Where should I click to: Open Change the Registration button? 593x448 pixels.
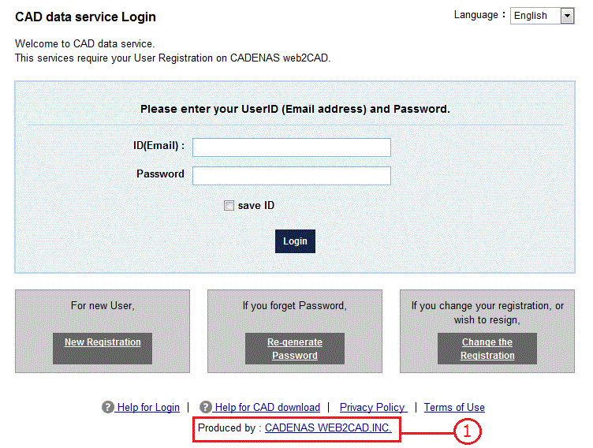pos(487,349)
